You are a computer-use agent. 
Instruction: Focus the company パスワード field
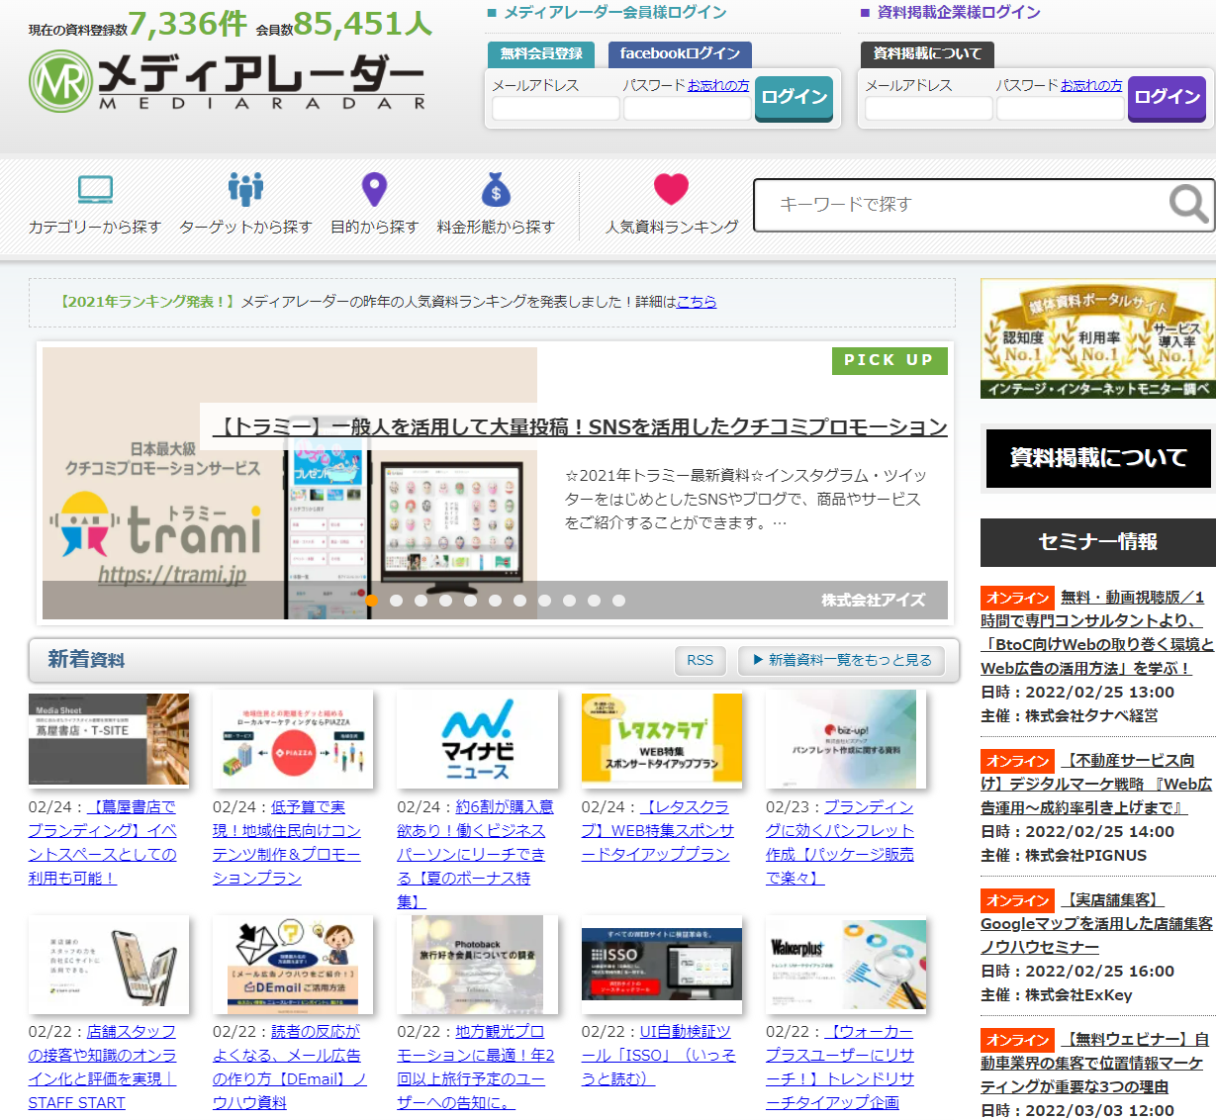(x=1061, y=108)
